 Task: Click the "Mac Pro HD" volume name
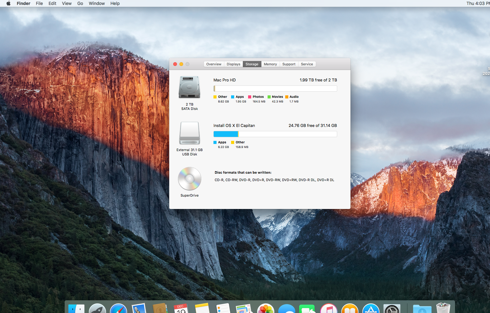[x=225, y=80]
